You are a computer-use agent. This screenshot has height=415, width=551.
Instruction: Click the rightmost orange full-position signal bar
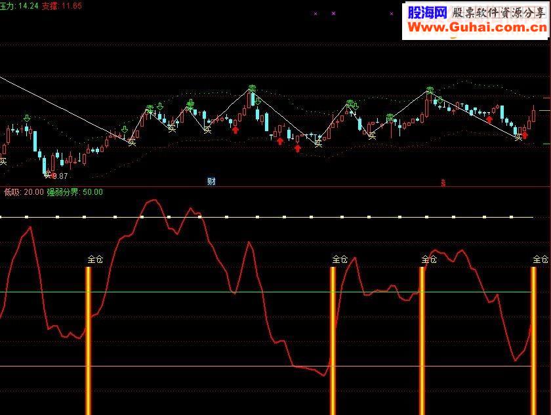click(x=533, y=340)
